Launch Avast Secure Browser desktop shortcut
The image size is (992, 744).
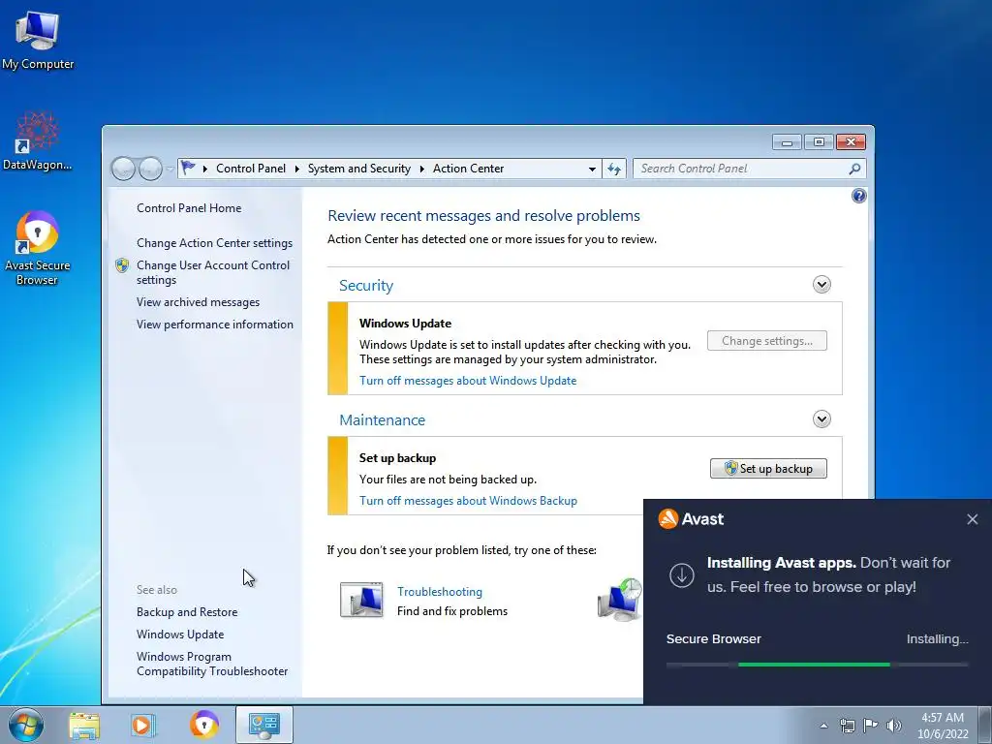[x=38, y=248]
